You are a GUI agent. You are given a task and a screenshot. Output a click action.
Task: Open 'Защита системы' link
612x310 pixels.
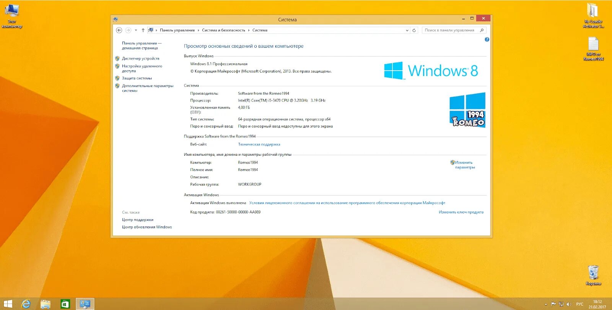137,78
